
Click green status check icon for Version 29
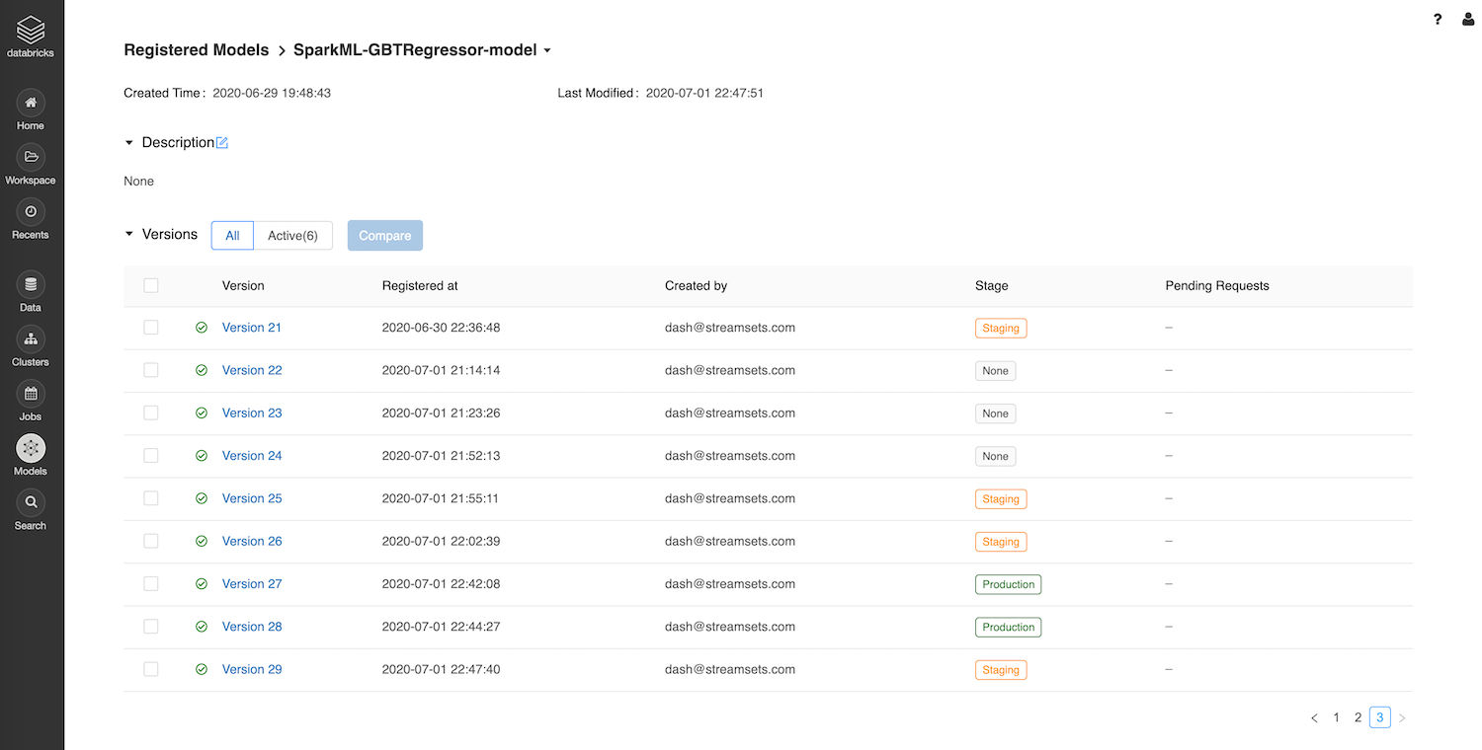click(202, 669)
